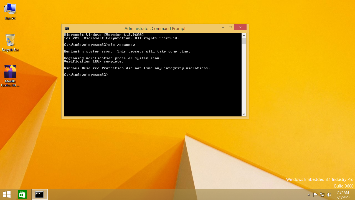355x200 pixels.
Task: Click the 'Administrator: Command Prompt' title bar
Action: (155, 28)
